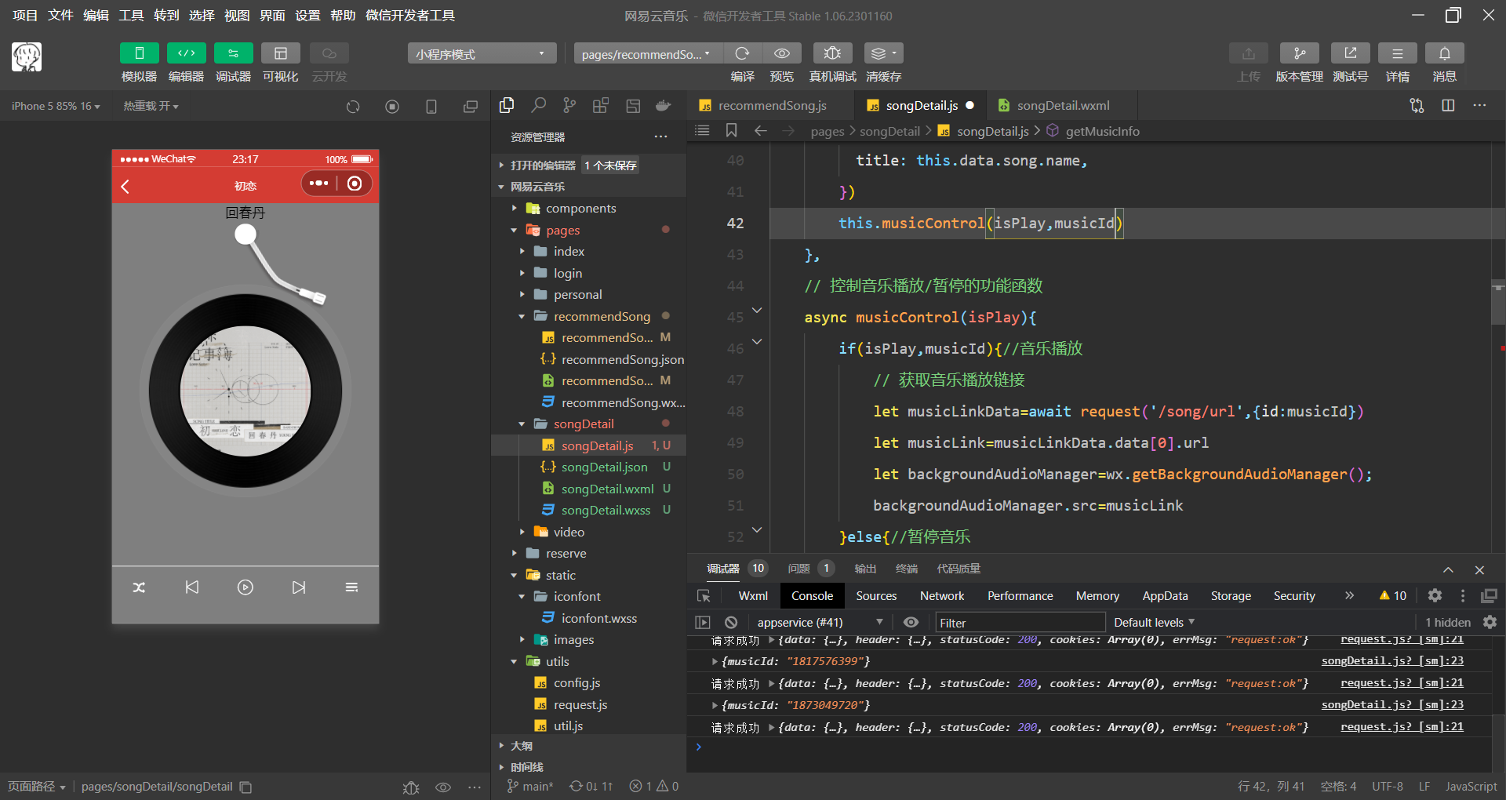Click the album cover disc thumbnail

pos(246,391)
